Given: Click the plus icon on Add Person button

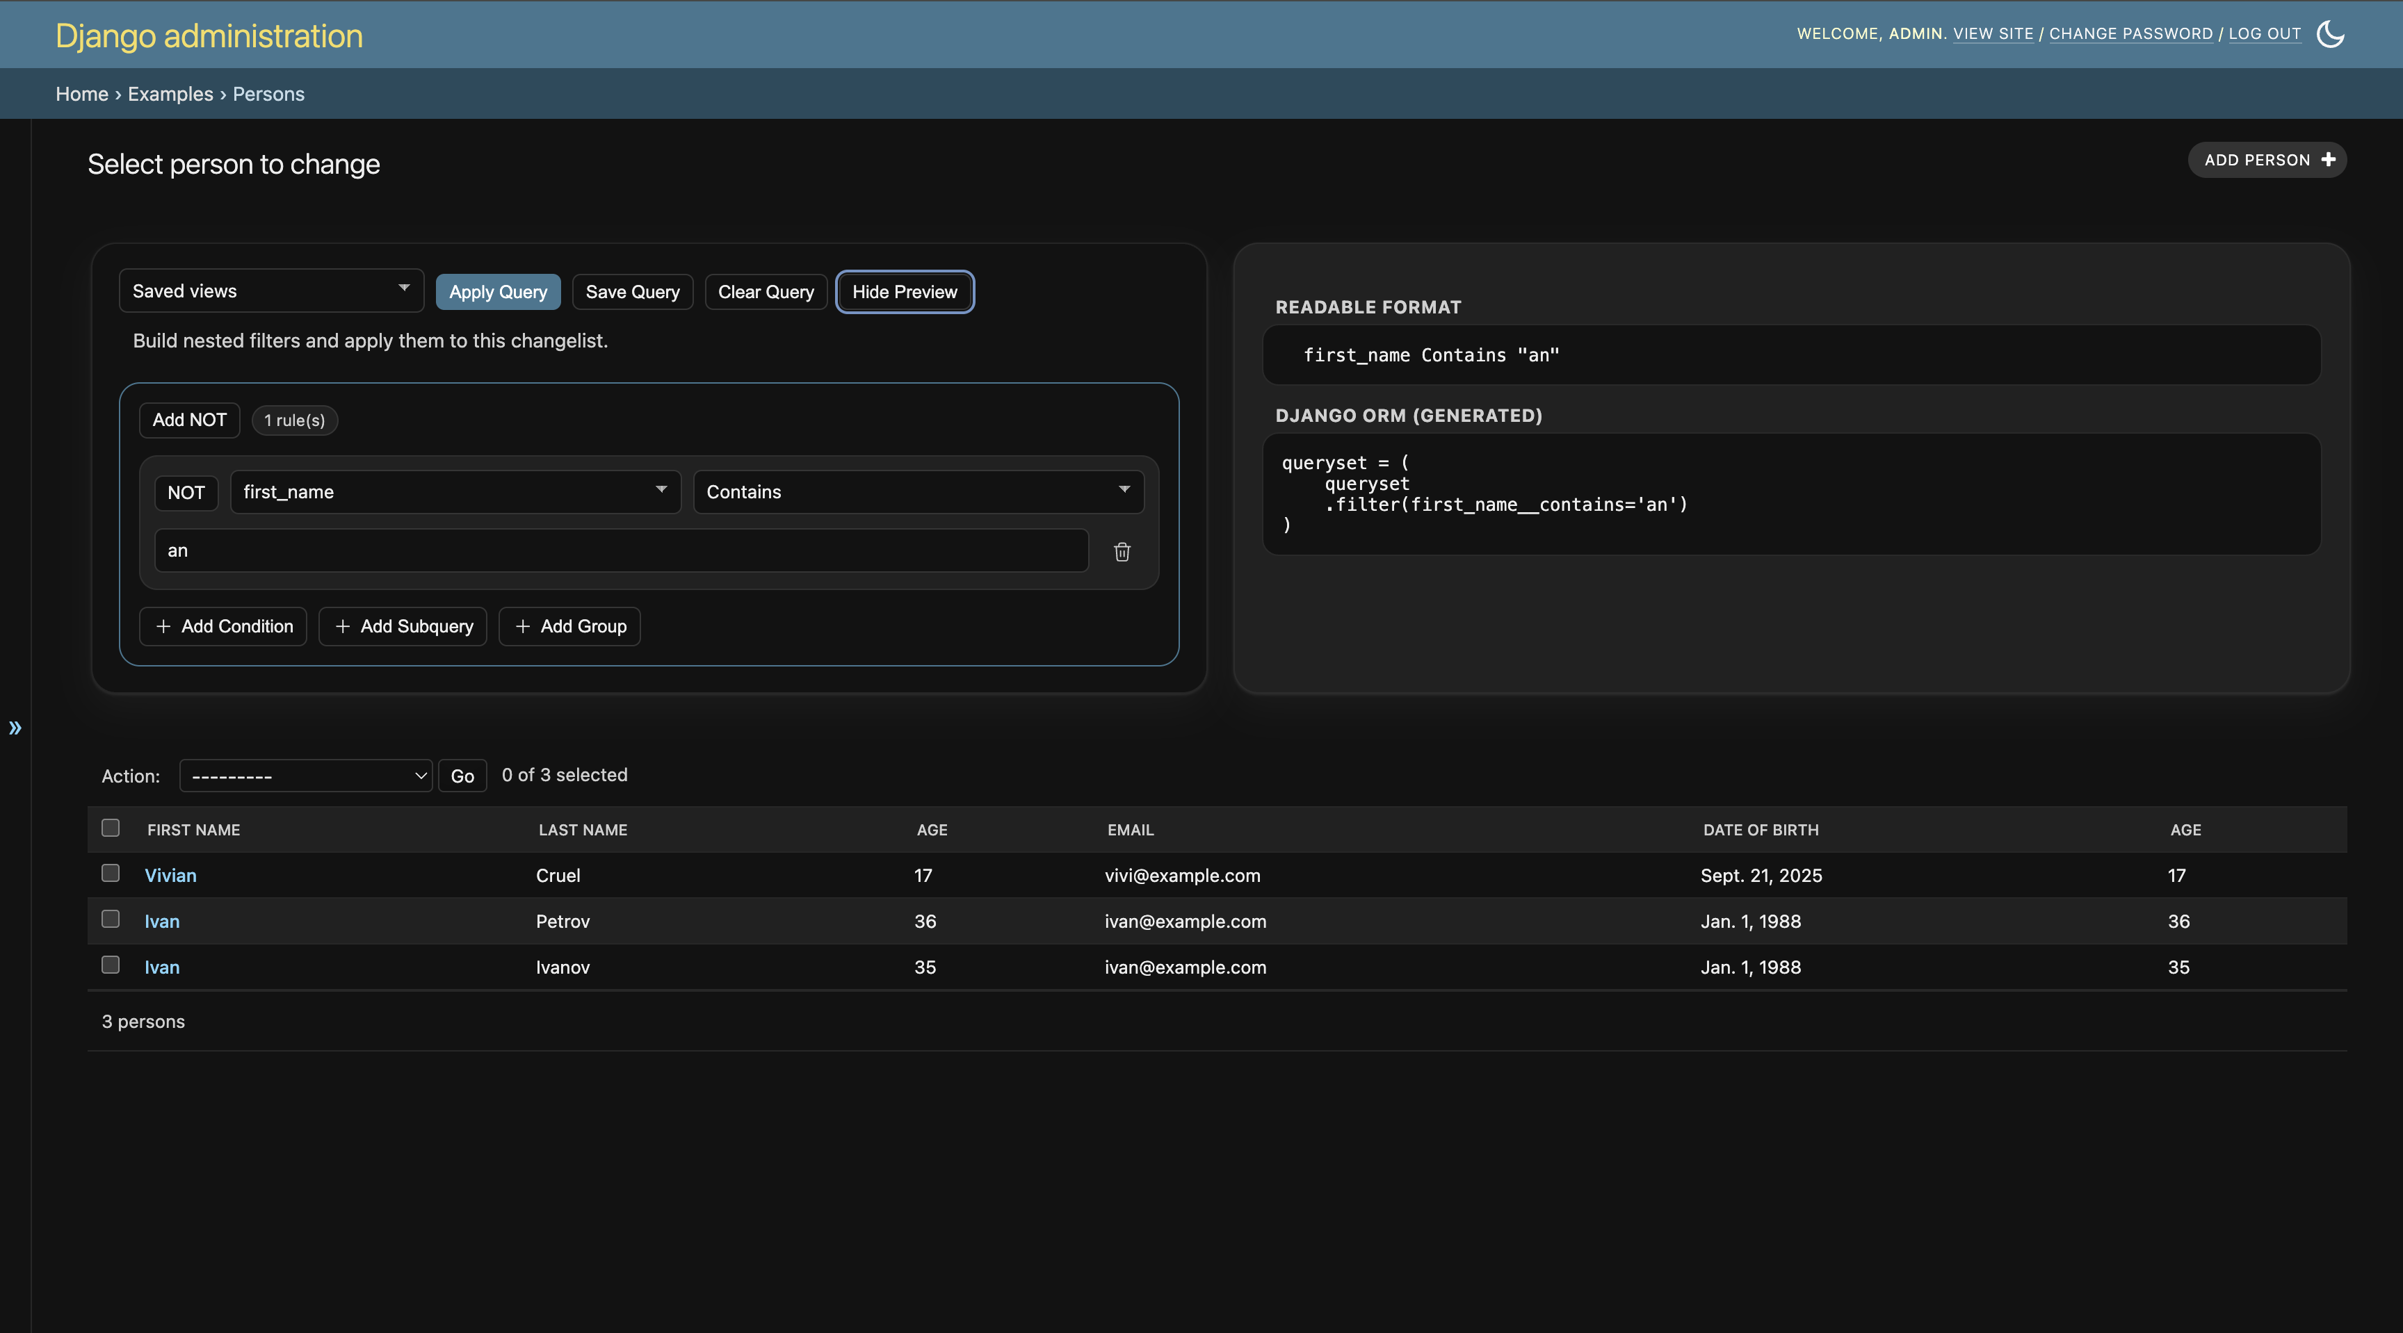Looking at the screenshot, I should pyautogui.click(x=2329, y=159).
